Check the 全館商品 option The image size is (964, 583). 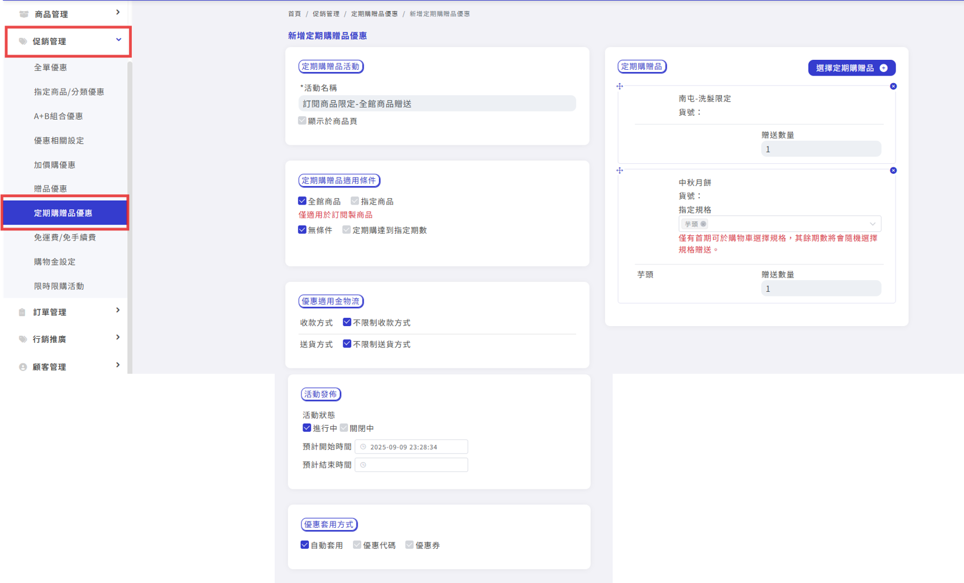(302, 201)
